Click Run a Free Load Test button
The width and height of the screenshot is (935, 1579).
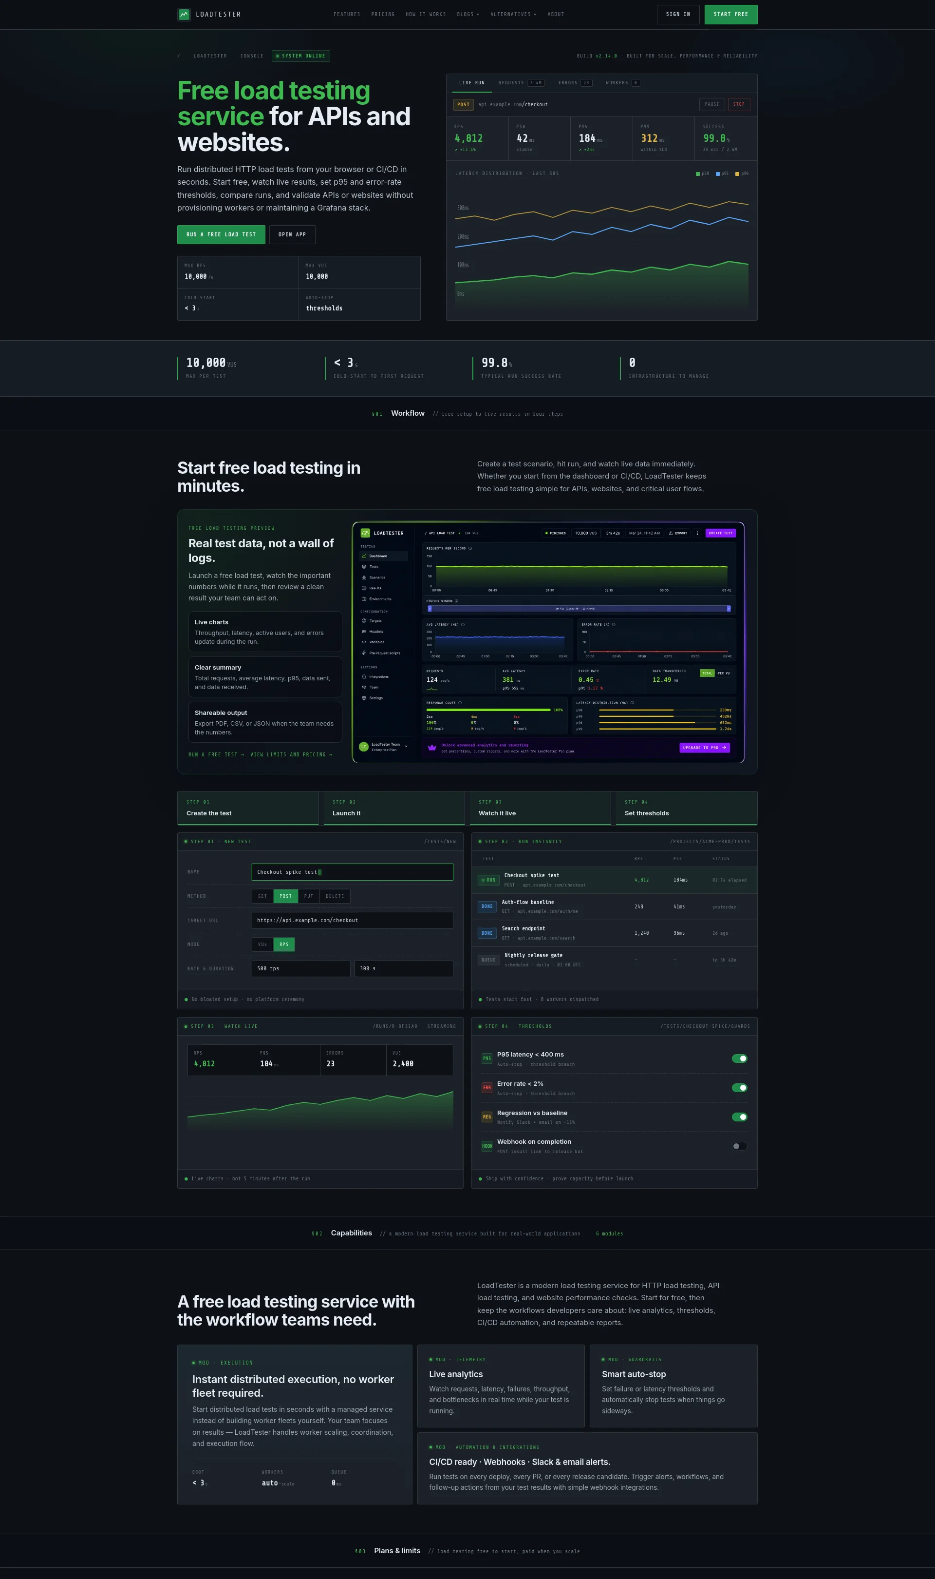[221, 234]
